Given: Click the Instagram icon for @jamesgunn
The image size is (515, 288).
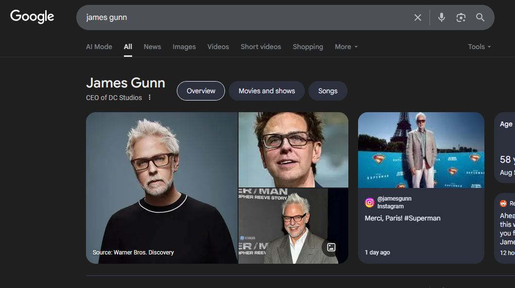Looking at the screenshot, I should pos(370,203).
